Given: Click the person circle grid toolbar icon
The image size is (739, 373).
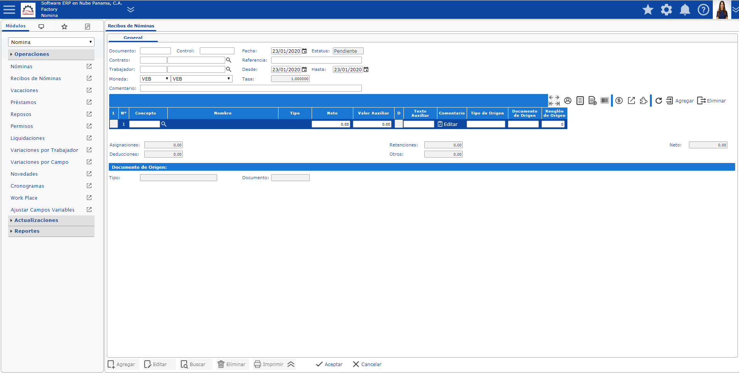Looking at the screenshot, I should (568, 101).
